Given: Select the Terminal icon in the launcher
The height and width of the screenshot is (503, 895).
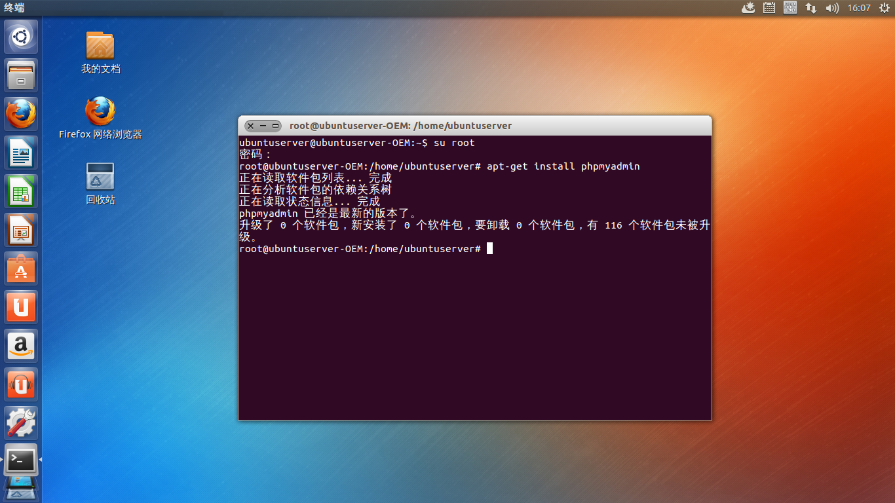Looking at the screenshot, I should click(21, 460).
